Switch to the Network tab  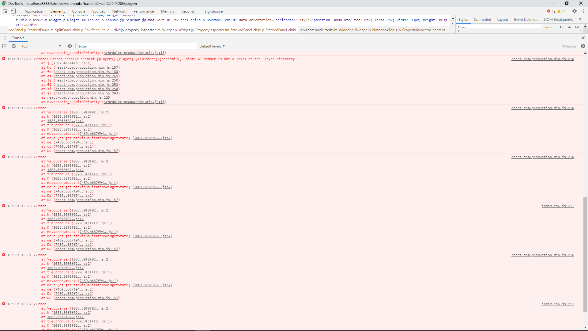pyautogui.click(x=119, y=11)
